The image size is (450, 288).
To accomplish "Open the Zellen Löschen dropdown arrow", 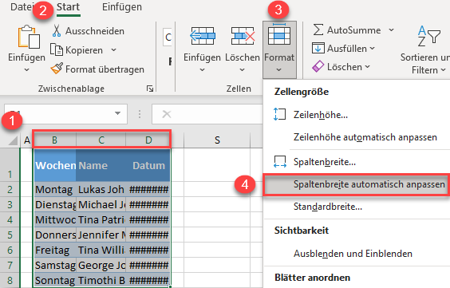I will 242,69.
